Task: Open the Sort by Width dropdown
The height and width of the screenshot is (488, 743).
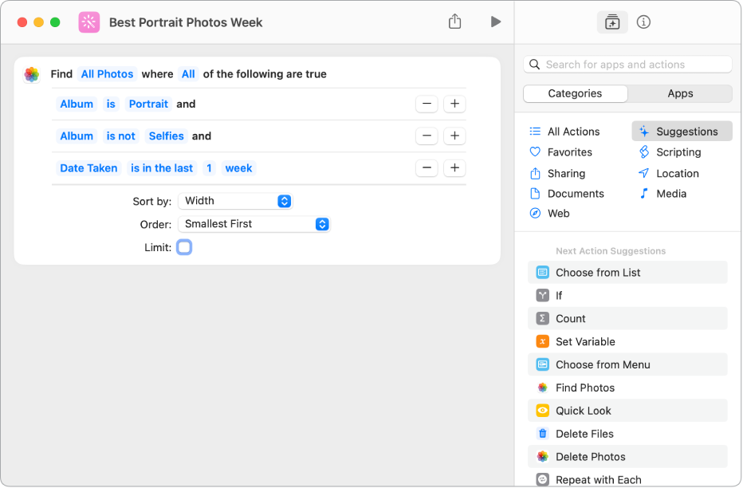Action: [x=235, y=201]
